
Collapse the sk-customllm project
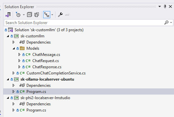tap(8, 36)
